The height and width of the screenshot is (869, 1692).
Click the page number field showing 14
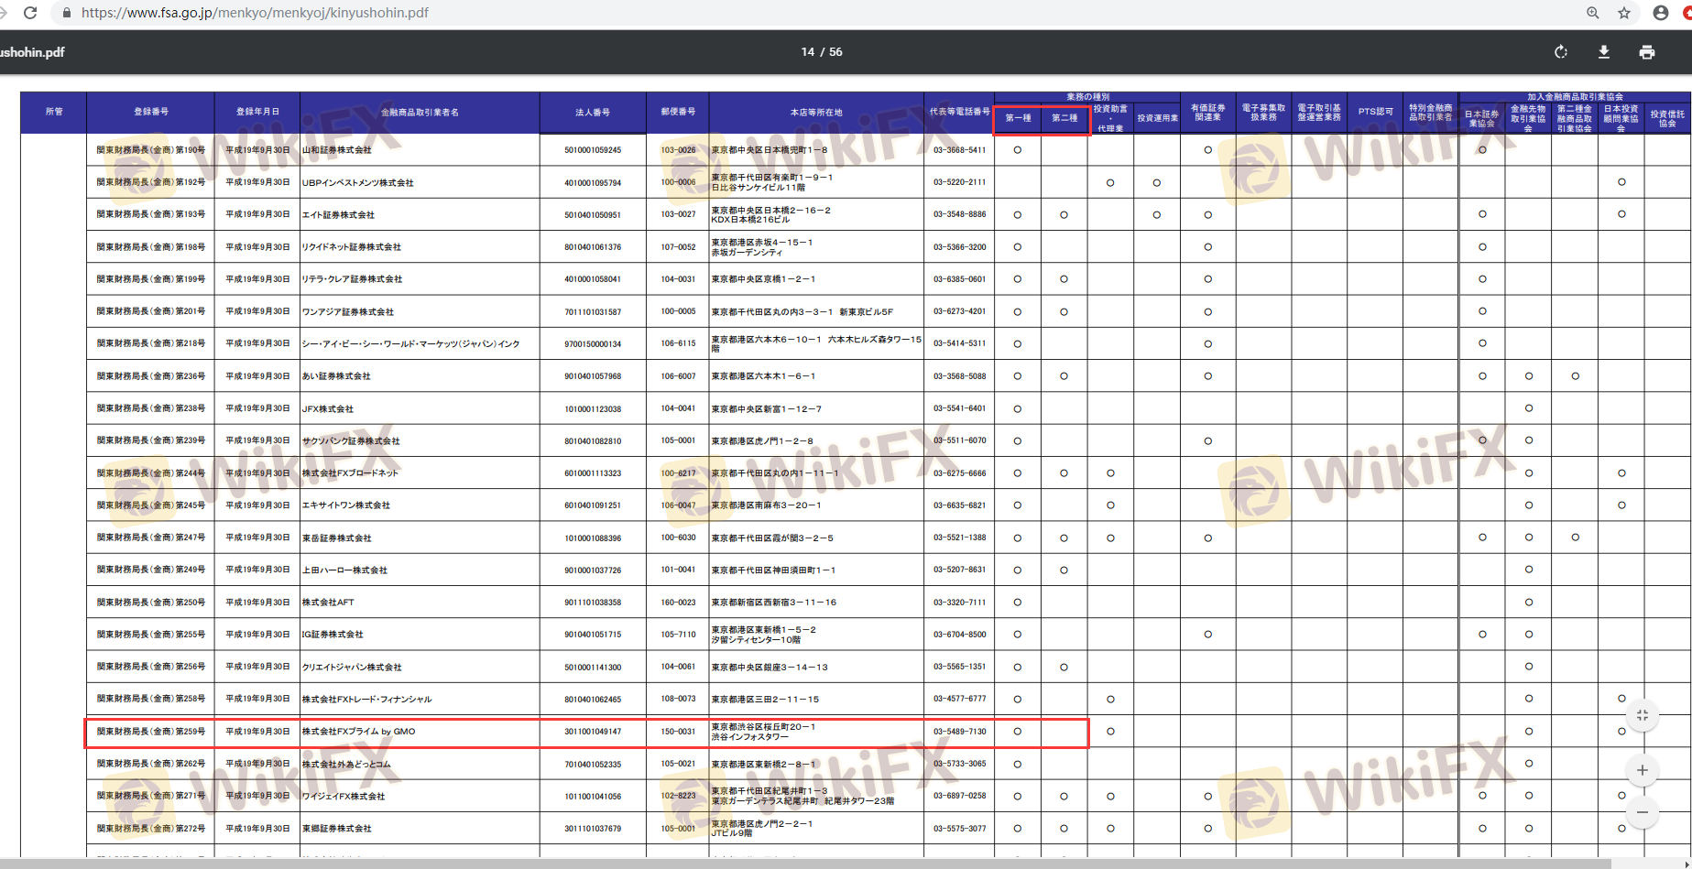tap(807, 52)
